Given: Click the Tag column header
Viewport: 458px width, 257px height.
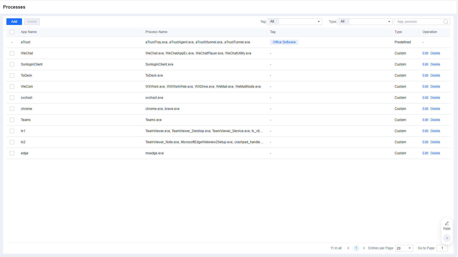Looking at the screenshot, I should tap(273, 32).
